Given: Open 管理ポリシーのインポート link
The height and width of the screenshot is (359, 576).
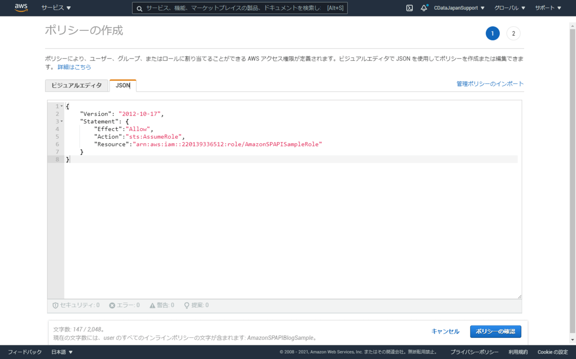Looking at the screenshot, I should click(x=490, y=84).
